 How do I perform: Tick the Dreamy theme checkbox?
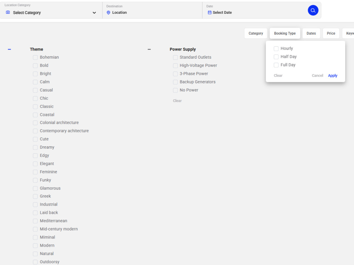(35, 147)
